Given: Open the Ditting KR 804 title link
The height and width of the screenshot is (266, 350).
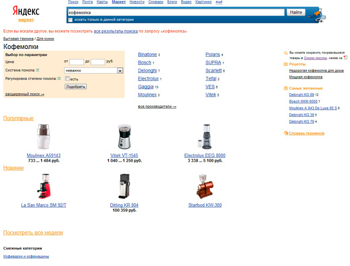Looking at the screenshot, I should pyautogui.click(x=124, y=205).
